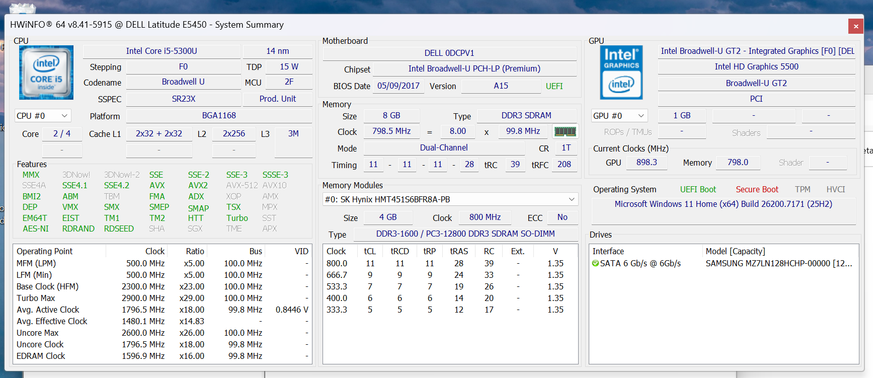Click the "HTT" feature flag
This screenshot has width=873, height=378.
(x=196, y=218)
